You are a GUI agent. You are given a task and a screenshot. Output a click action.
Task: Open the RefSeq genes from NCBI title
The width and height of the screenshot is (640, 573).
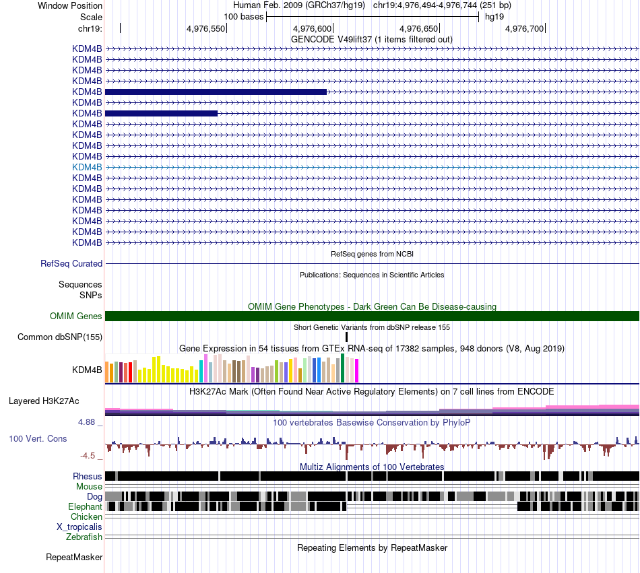[x=372, y=254]
